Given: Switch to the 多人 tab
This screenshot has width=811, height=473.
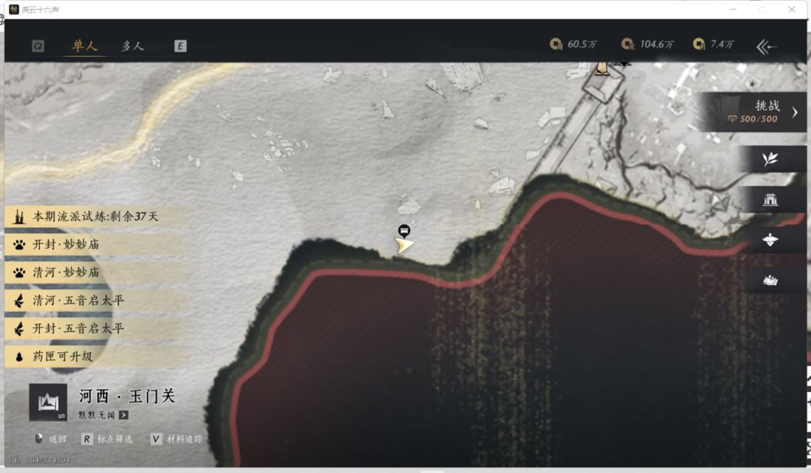Looking at the screenshot, I should 132,46.
